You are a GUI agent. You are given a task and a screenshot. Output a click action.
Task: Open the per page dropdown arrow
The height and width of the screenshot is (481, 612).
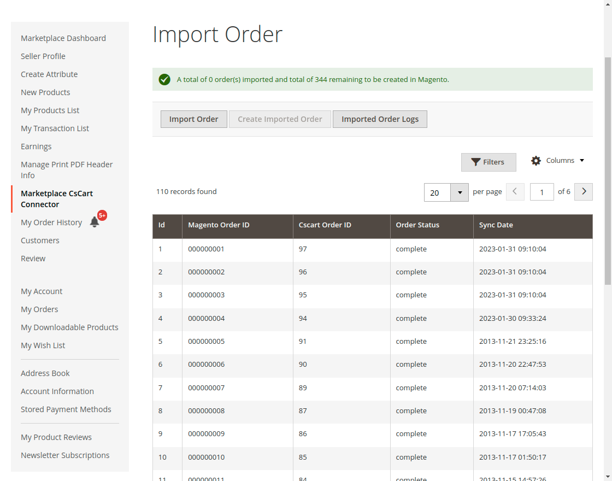click(x=460, y=192)
